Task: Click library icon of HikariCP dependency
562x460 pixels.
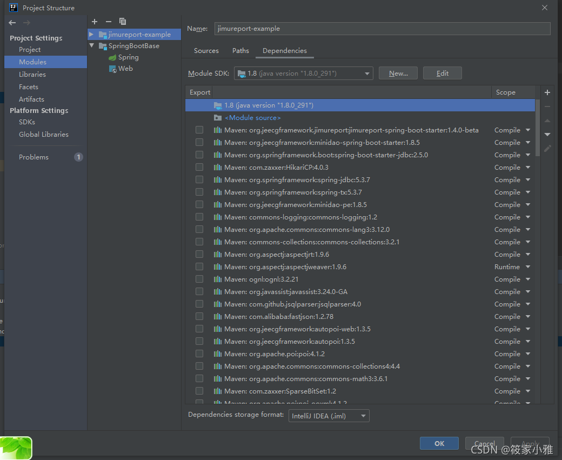Action: pos(218,167)
